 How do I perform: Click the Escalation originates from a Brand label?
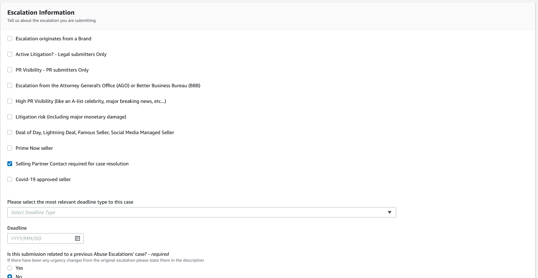[x=54, y=39]
